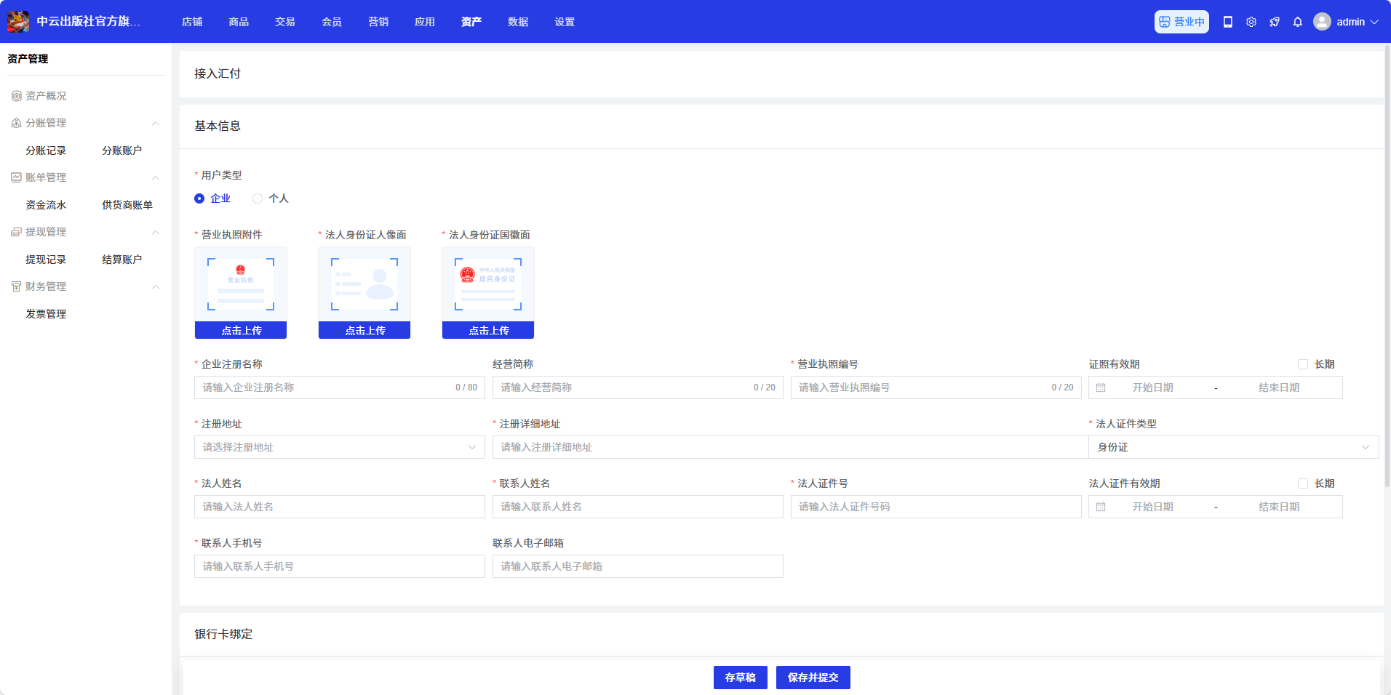Open the 法人证件类型 dropdown
Screen dimensions: 1391x695
(x=1233, y=448)
